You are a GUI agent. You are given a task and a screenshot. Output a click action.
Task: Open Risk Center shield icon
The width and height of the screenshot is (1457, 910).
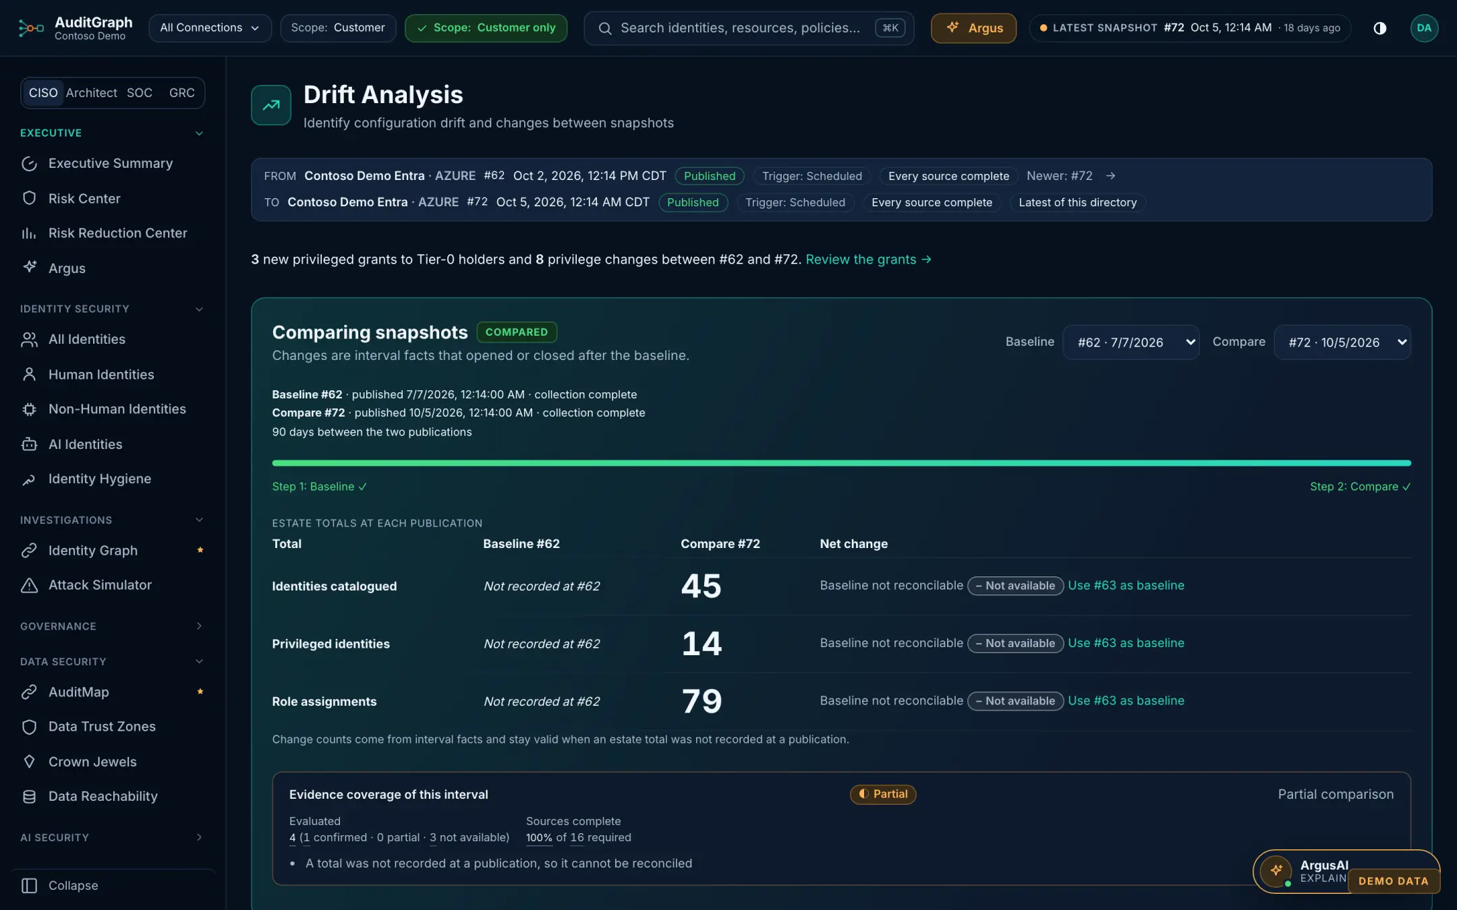pos(29,198)
